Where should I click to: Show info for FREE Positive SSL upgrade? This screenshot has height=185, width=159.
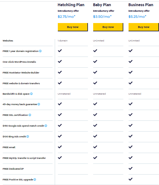click(x=35, y=179)
